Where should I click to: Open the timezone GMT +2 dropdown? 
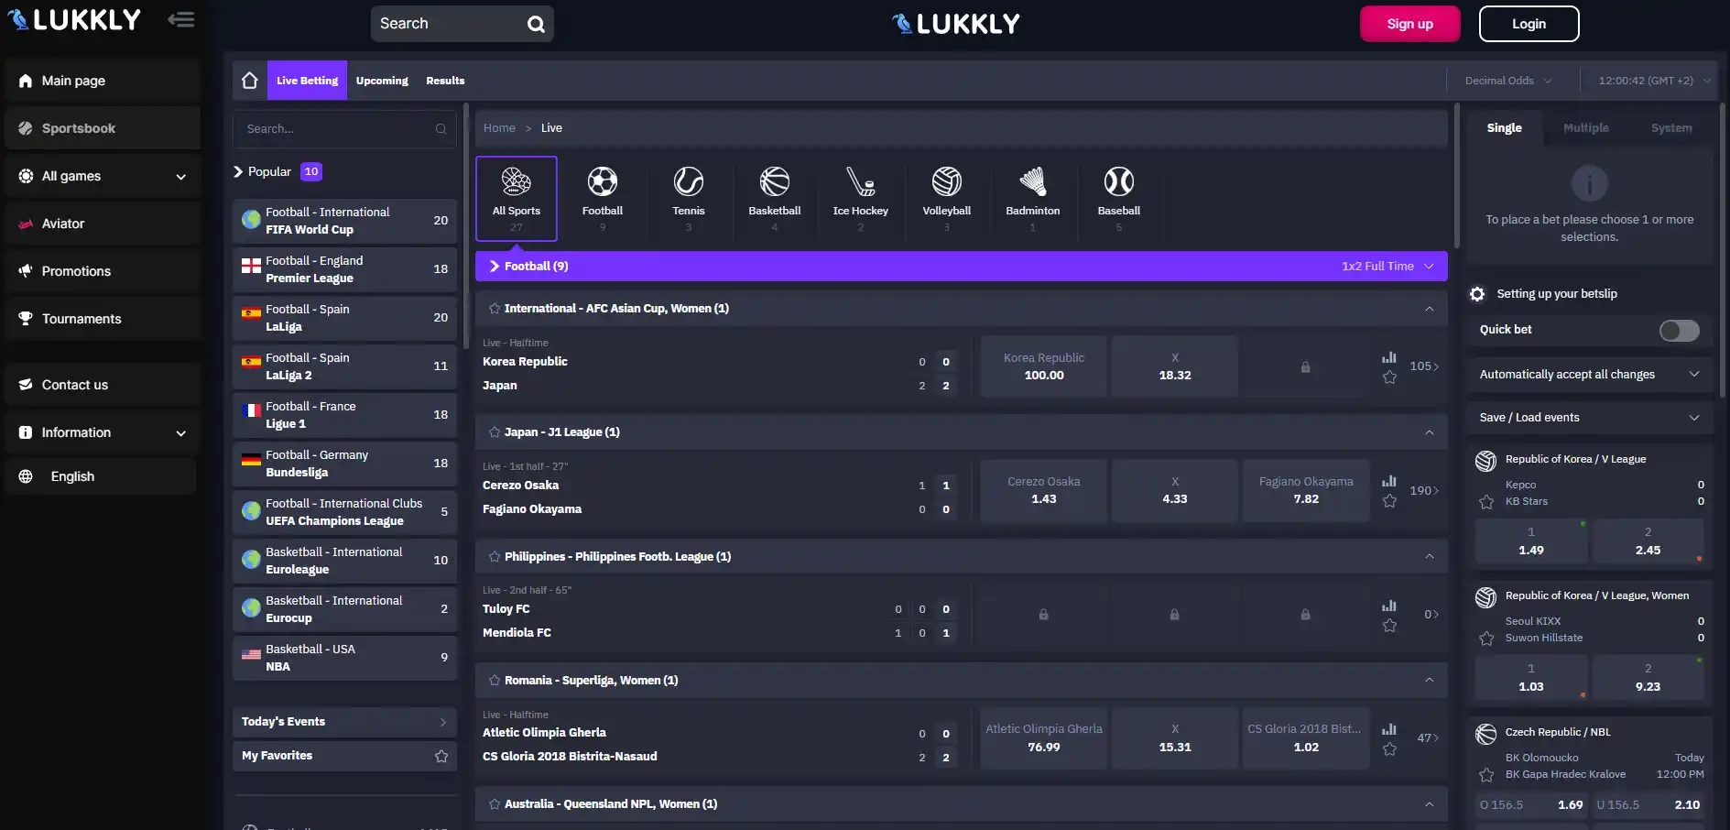coord(1655,81)
